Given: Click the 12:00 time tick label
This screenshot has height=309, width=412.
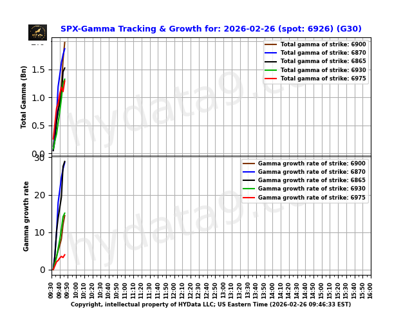Looking at the screenshot, I should pos(174,289).
